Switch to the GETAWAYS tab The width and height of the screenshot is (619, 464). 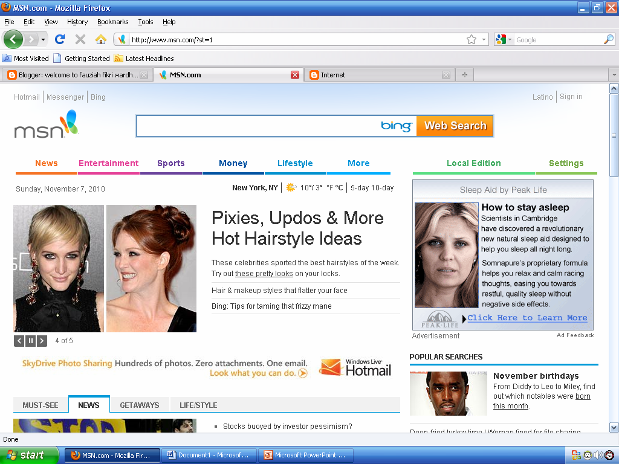click(x=140, y=405)
